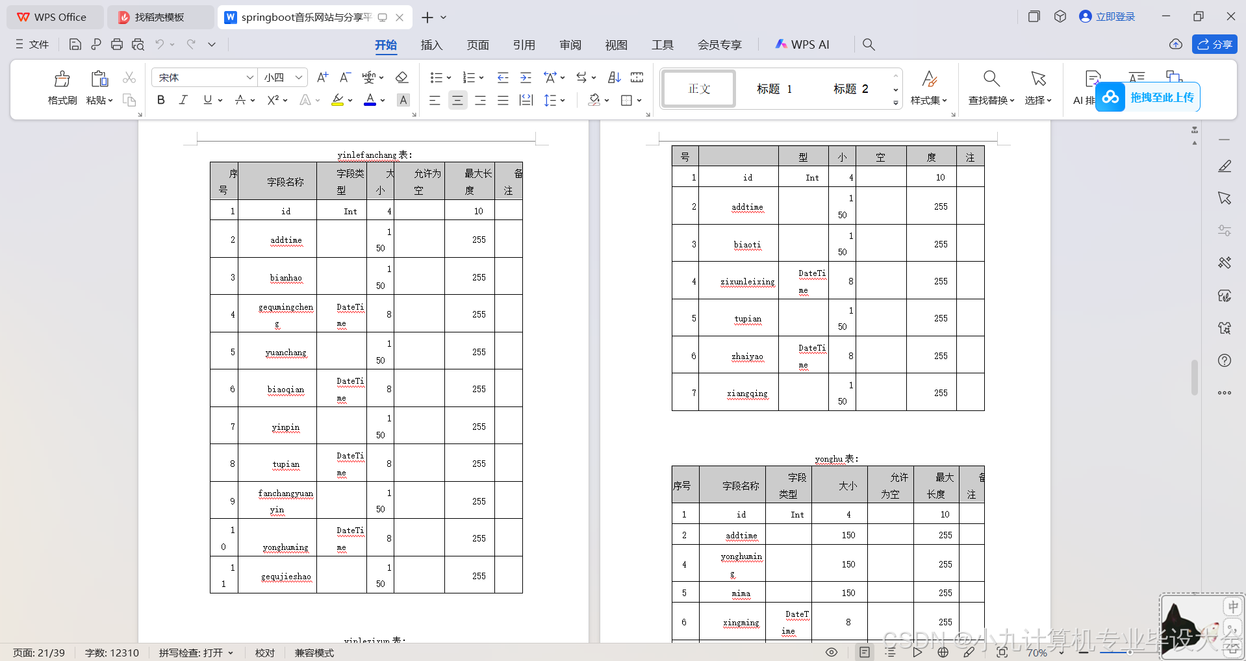Click the help question mark in sidebar
The width and height of the screenshot is (1246, 661).
[x=1225, y=360]
